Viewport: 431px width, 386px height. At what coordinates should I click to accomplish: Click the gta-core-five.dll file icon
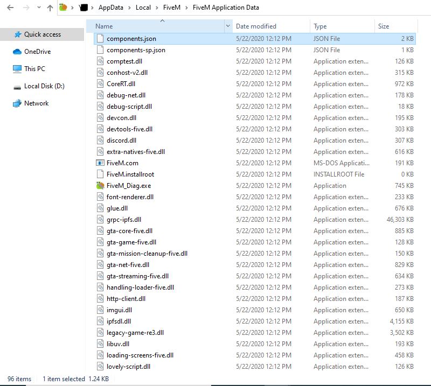(x=100, y=231)
